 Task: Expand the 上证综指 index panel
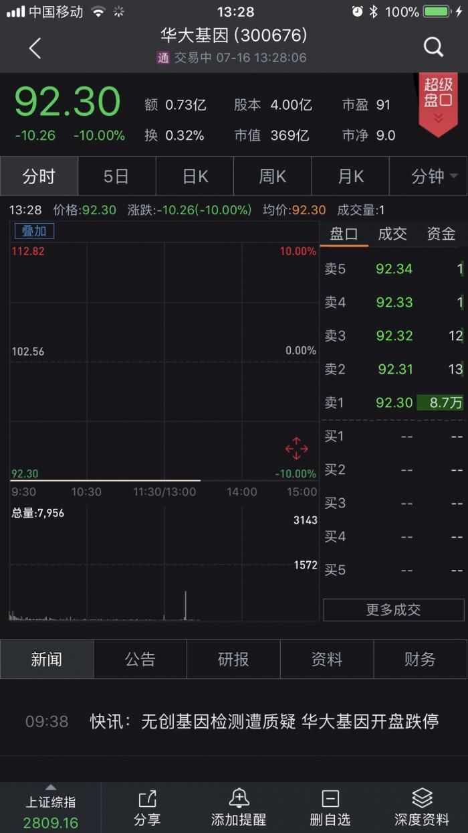click(51, 808)
